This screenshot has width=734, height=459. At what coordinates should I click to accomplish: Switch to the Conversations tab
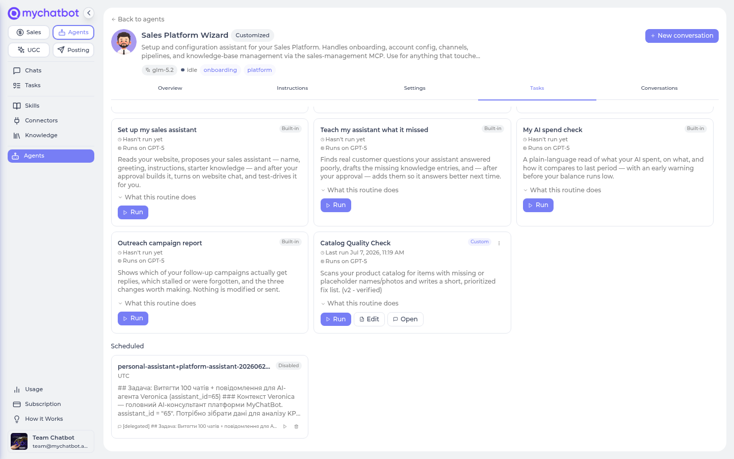[660, 88]
